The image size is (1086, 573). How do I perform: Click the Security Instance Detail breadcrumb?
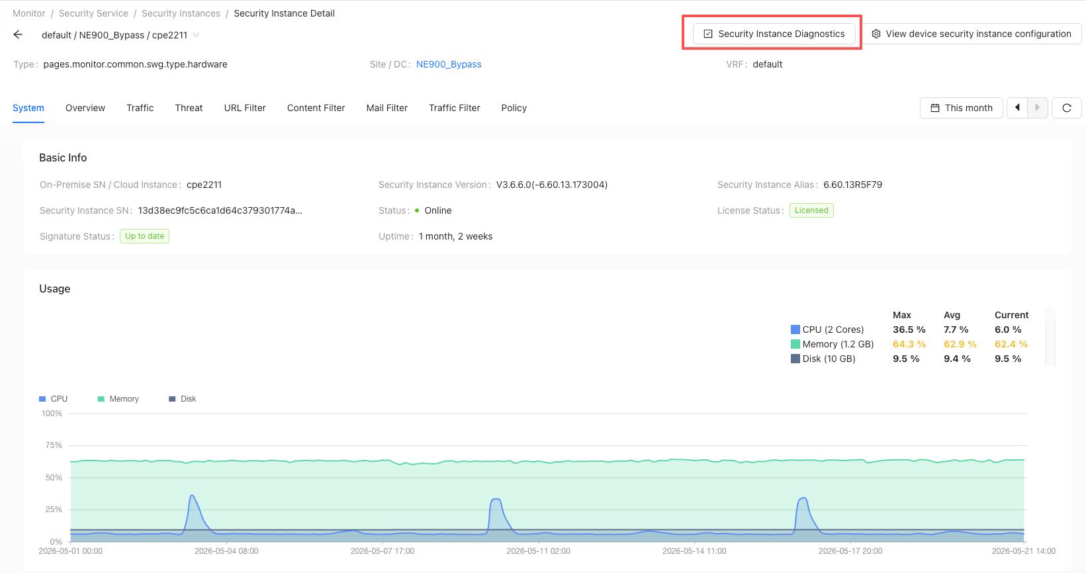(284, 13)
